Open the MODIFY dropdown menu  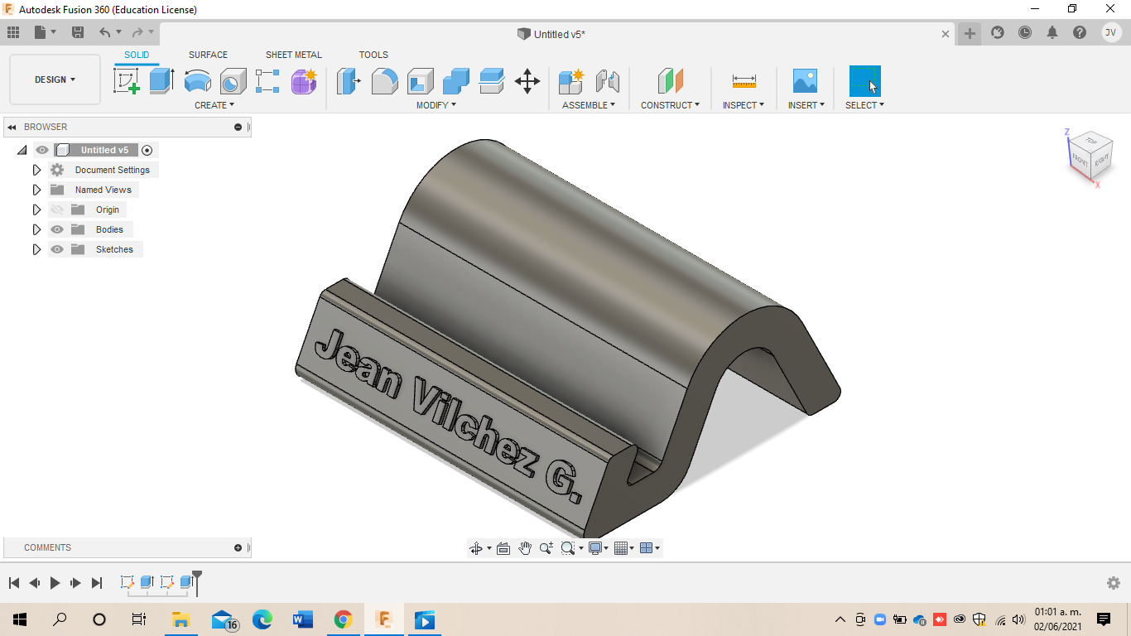pos(436,105)
